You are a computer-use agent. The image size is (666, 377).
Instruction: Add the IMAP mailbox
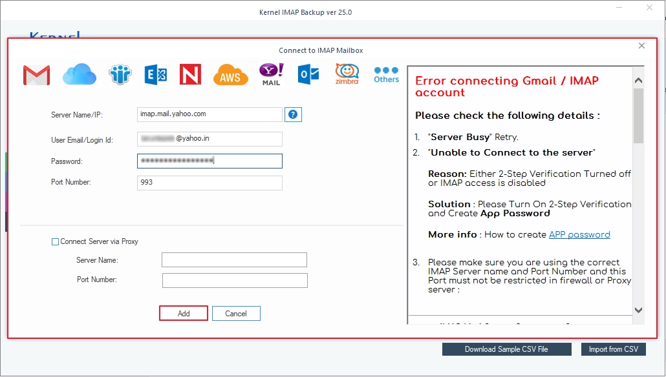[x=184, y=313]
